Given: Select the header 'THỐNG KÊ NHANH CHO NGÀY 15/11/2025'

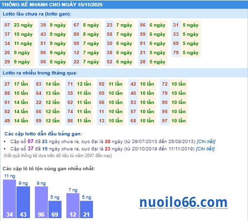Looking at the screenshot, I should [x=52, y=4].
